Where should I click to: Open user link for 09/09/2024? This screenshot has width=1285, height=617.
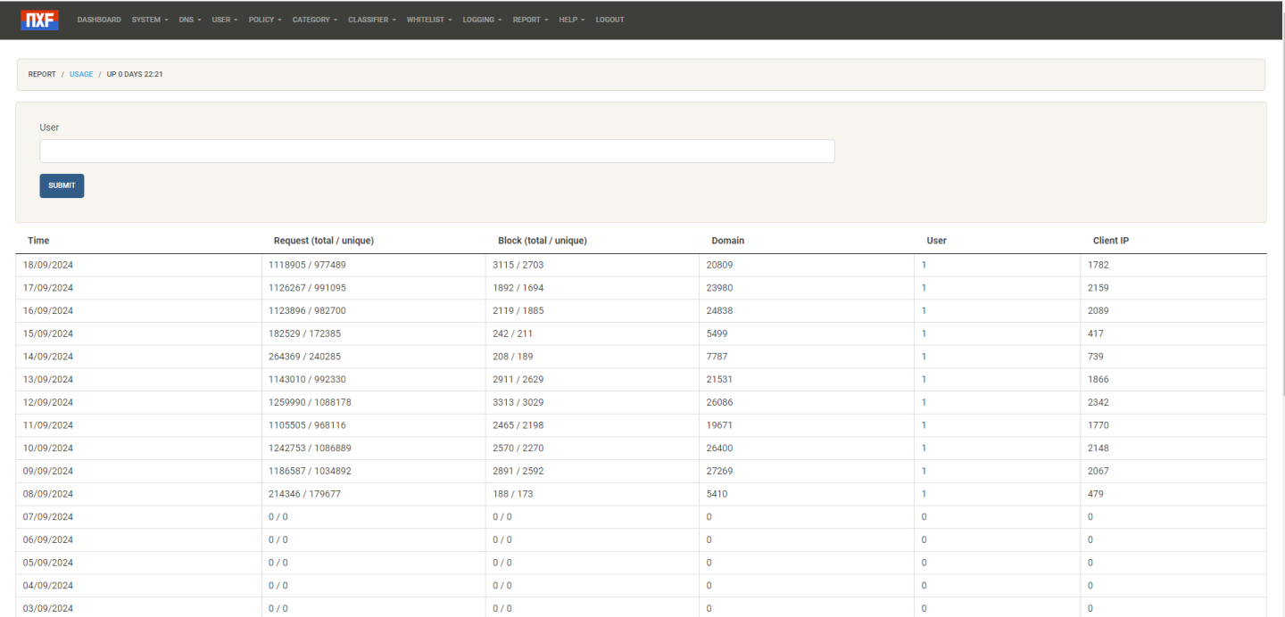point(924,471)
